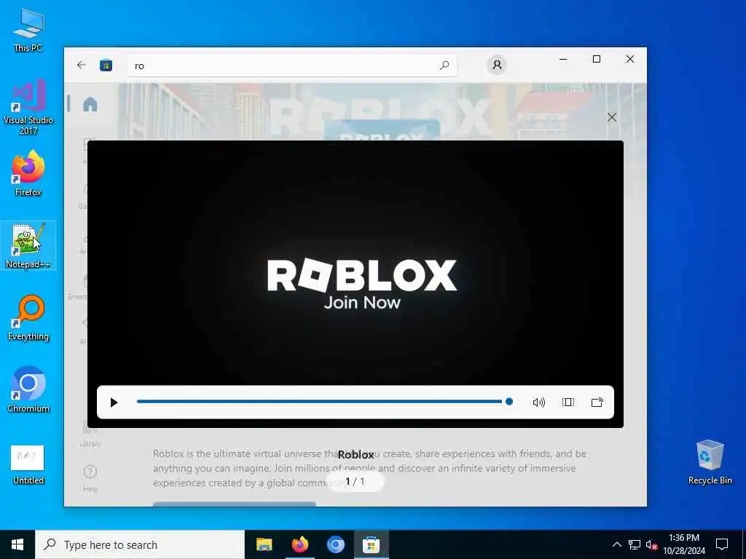Open the muted volume tray icon
This screenshot has height=559, width=746.
click(x=651, y=544)
